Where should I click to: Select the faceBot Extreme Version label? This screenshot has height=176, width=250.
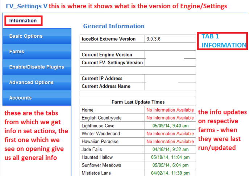tap(109, 39)
